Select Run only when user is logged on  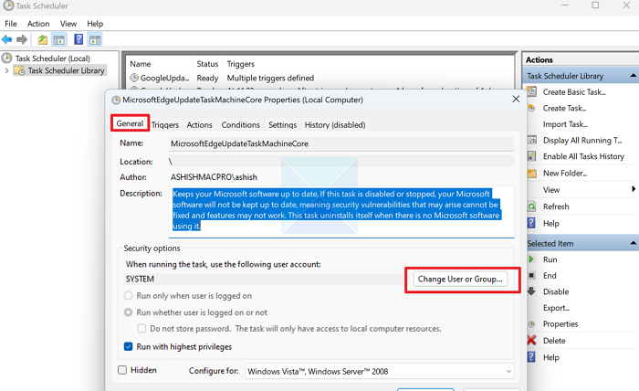(129, 296)
